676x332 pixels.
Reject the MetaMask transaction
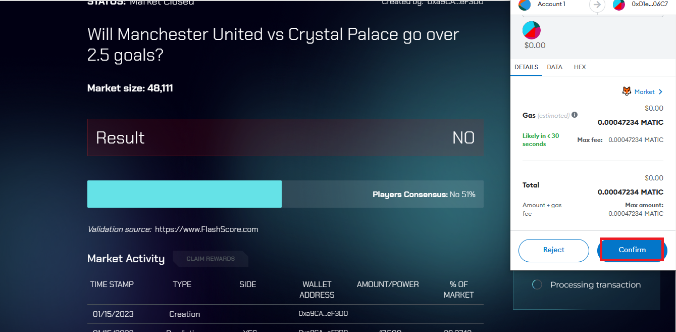[x=554, y=250]
